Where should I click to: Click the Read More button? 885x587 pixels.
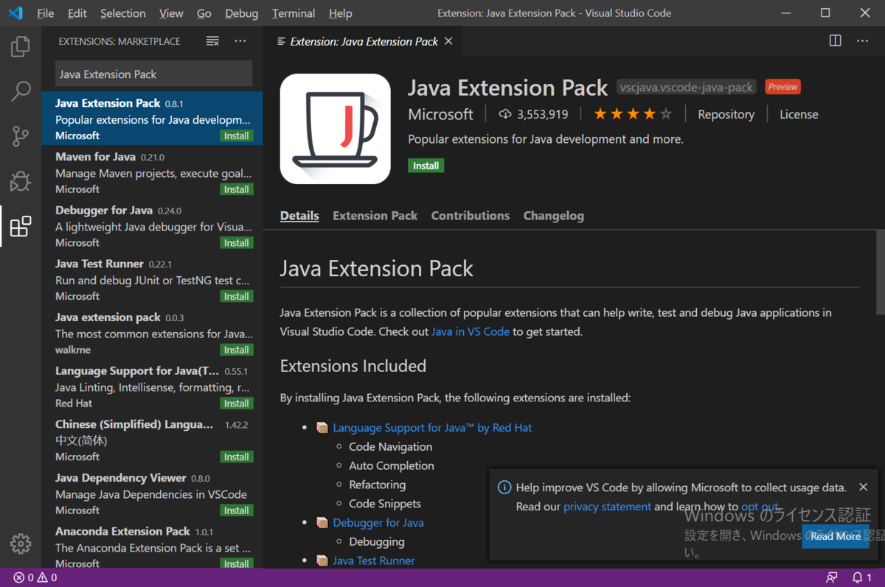(836, 536)
